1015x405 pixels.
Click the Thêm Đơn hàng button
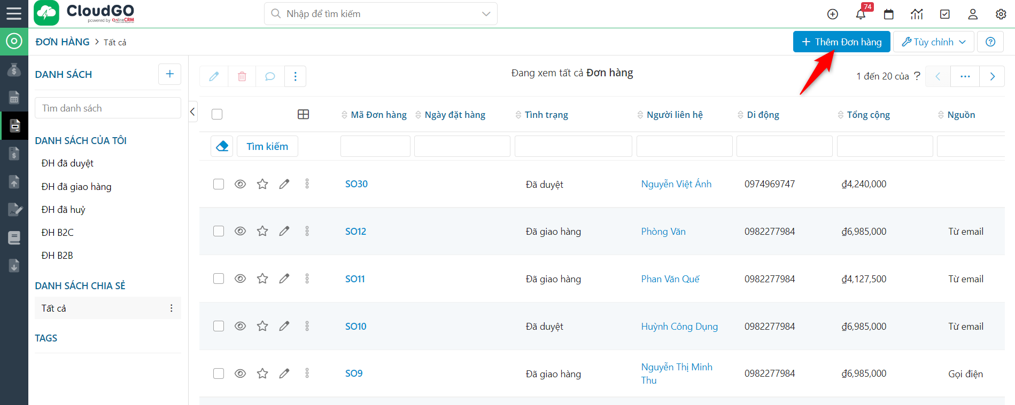(x=841, y=42)
